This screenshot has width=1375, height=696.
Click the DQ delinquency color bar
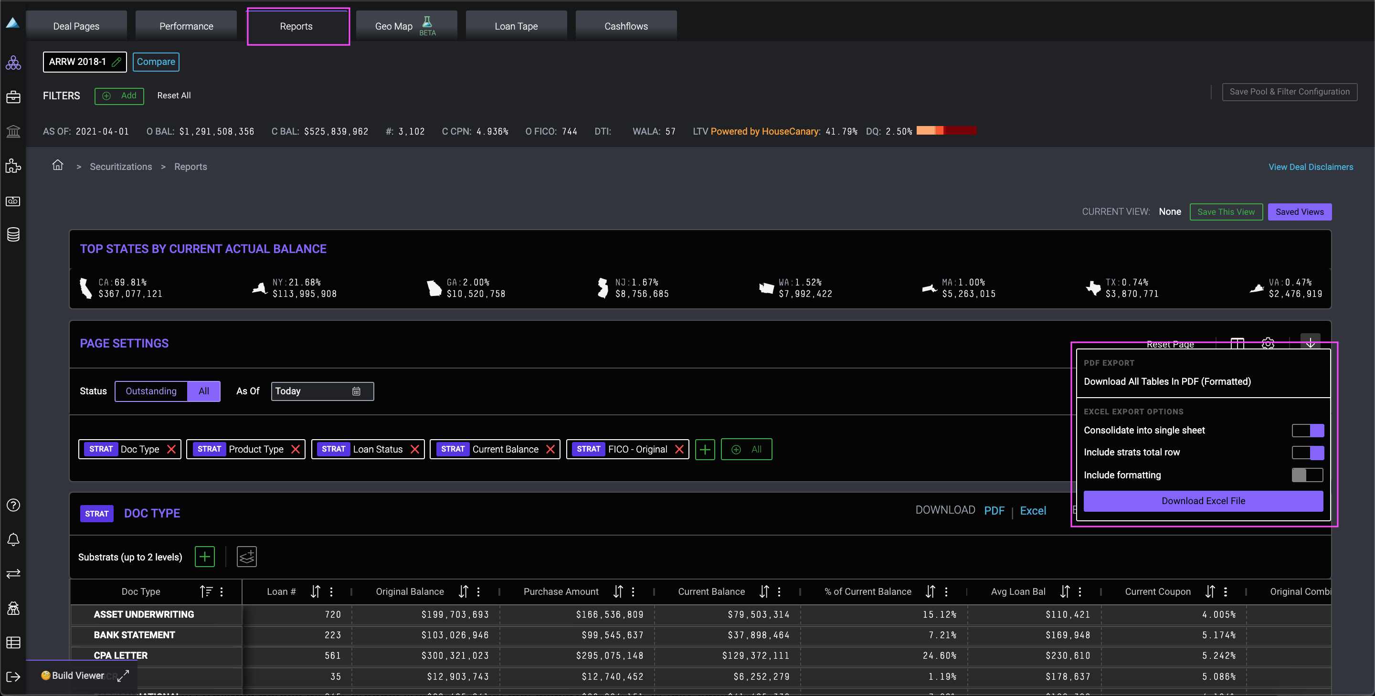coord(946,131)
